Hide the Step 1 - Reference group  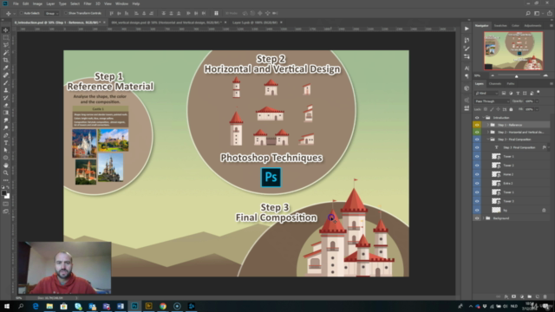pos(477,125)
